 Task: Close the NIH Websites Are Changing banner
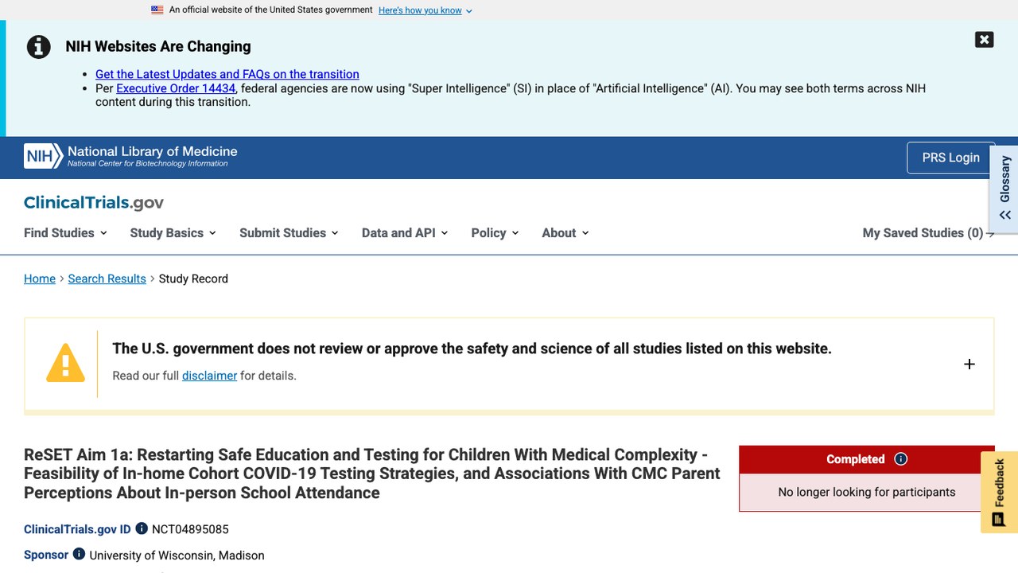point(984,40)
